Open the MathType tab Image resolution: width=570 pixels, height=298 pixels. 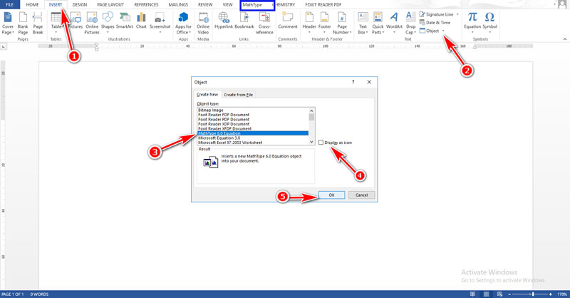pos(252,5)
